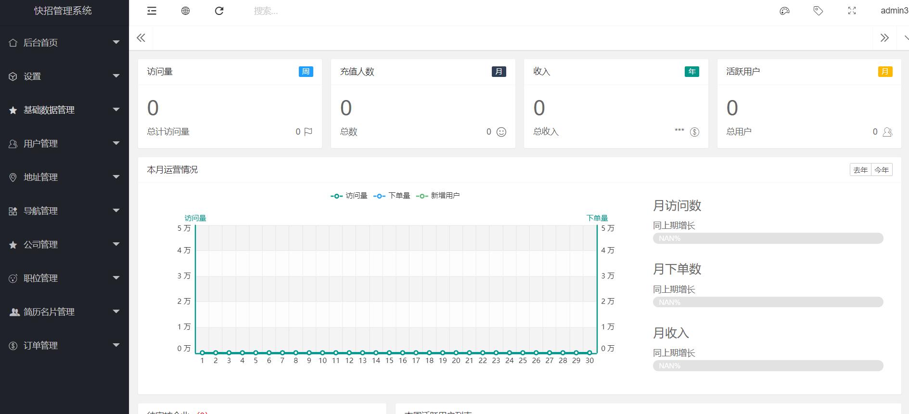This screenshot has height=414, width=909.
Task: Toggle fullscreen icon
Action: click(852, 11)
